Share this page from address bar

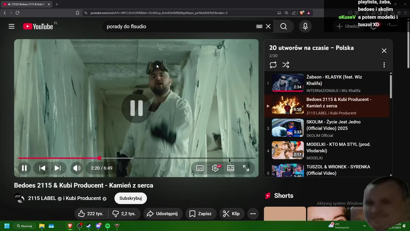click(294, 13)
